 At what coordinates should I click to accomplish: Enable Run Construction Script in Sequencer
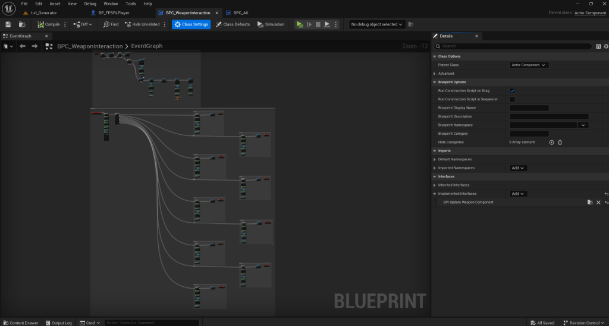[512, 99]
